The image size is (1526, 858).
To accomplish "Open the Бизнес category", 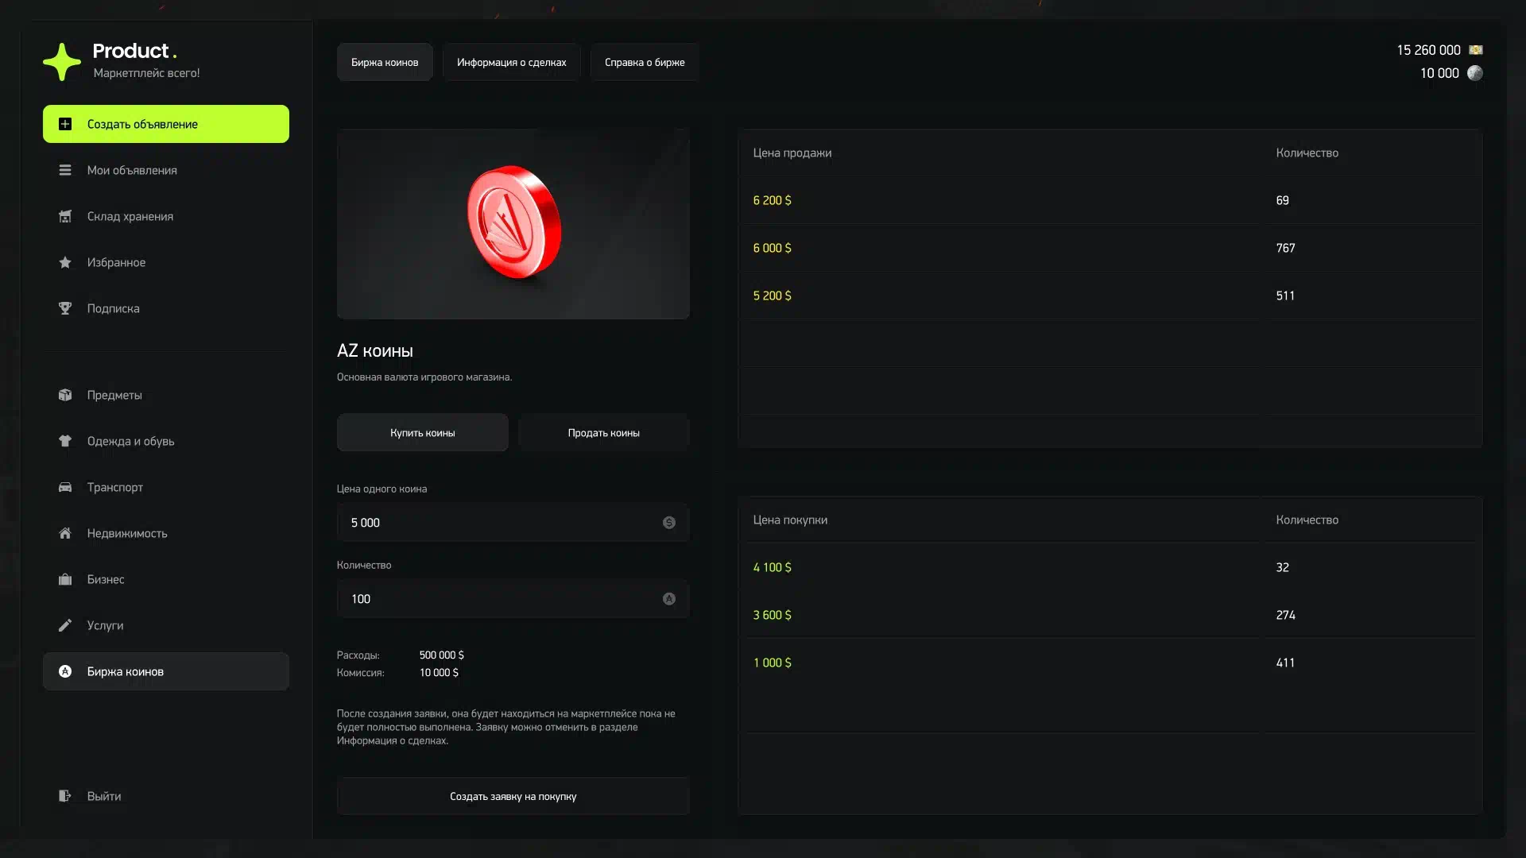I will pos(166,579).
